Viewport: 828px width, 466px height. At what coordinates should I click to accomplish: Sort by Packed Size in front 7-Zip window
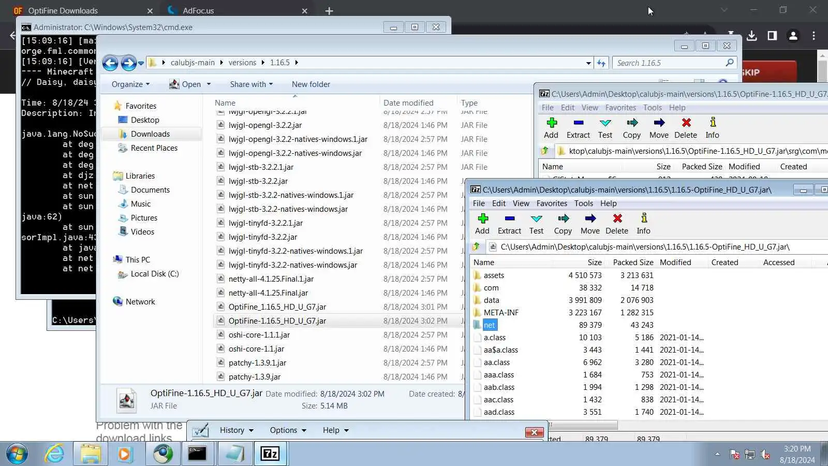[633, 263]
